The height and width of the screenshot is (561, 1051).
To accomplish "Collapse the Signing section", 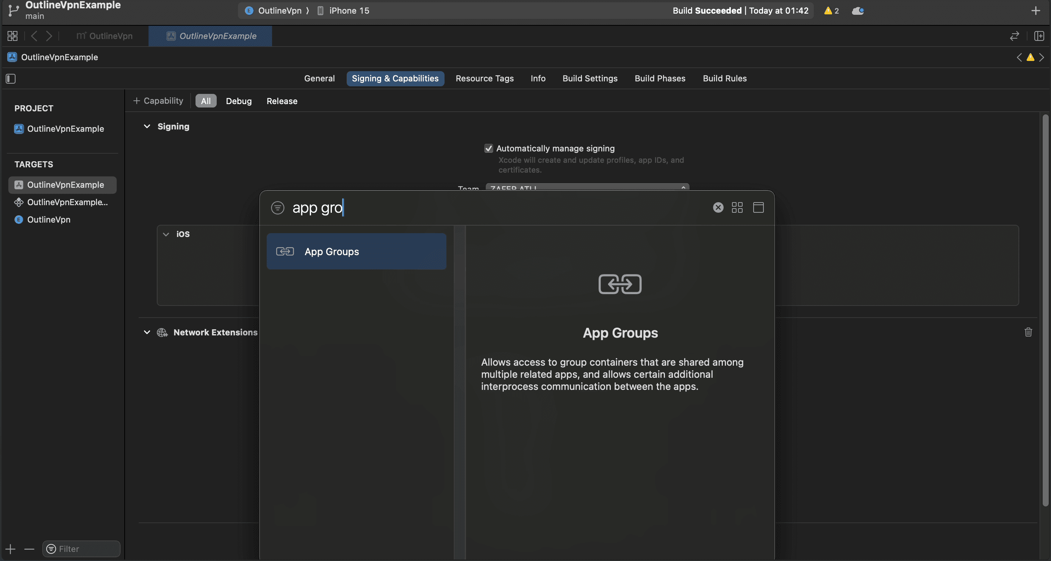I will tap(147, 126).
